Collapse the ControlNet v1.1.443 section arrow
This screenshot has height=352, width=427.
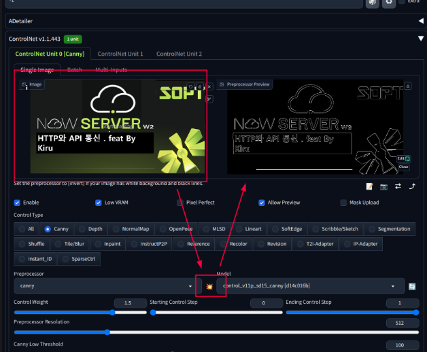(421, 39)
